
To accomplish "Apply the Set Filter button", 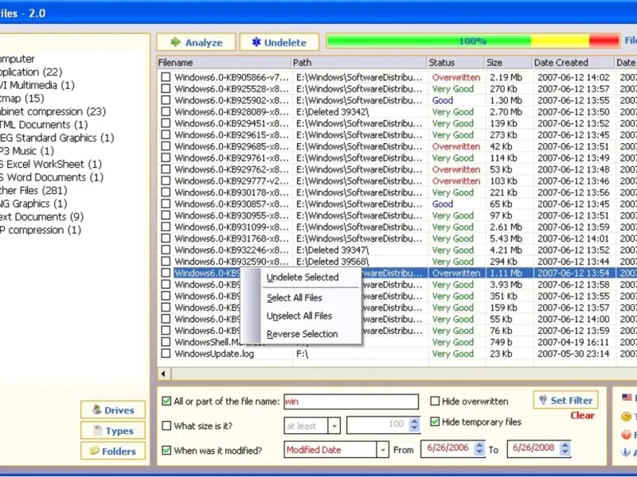I will [x=565, y=400].
